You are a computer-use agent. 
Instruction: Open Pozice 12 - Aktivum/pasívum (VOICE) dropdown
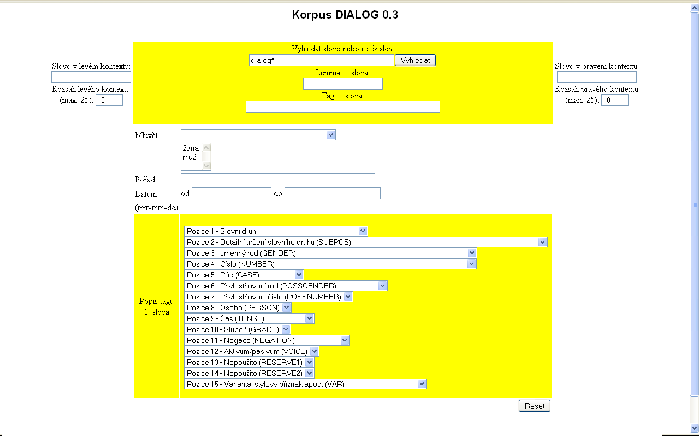(x=252, y=351)
